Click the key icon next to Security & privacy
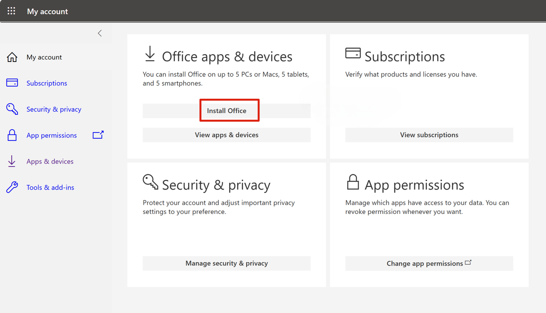The height and width of the screenshot is (313, 546). pyautogui.click(x=12, y=109)
